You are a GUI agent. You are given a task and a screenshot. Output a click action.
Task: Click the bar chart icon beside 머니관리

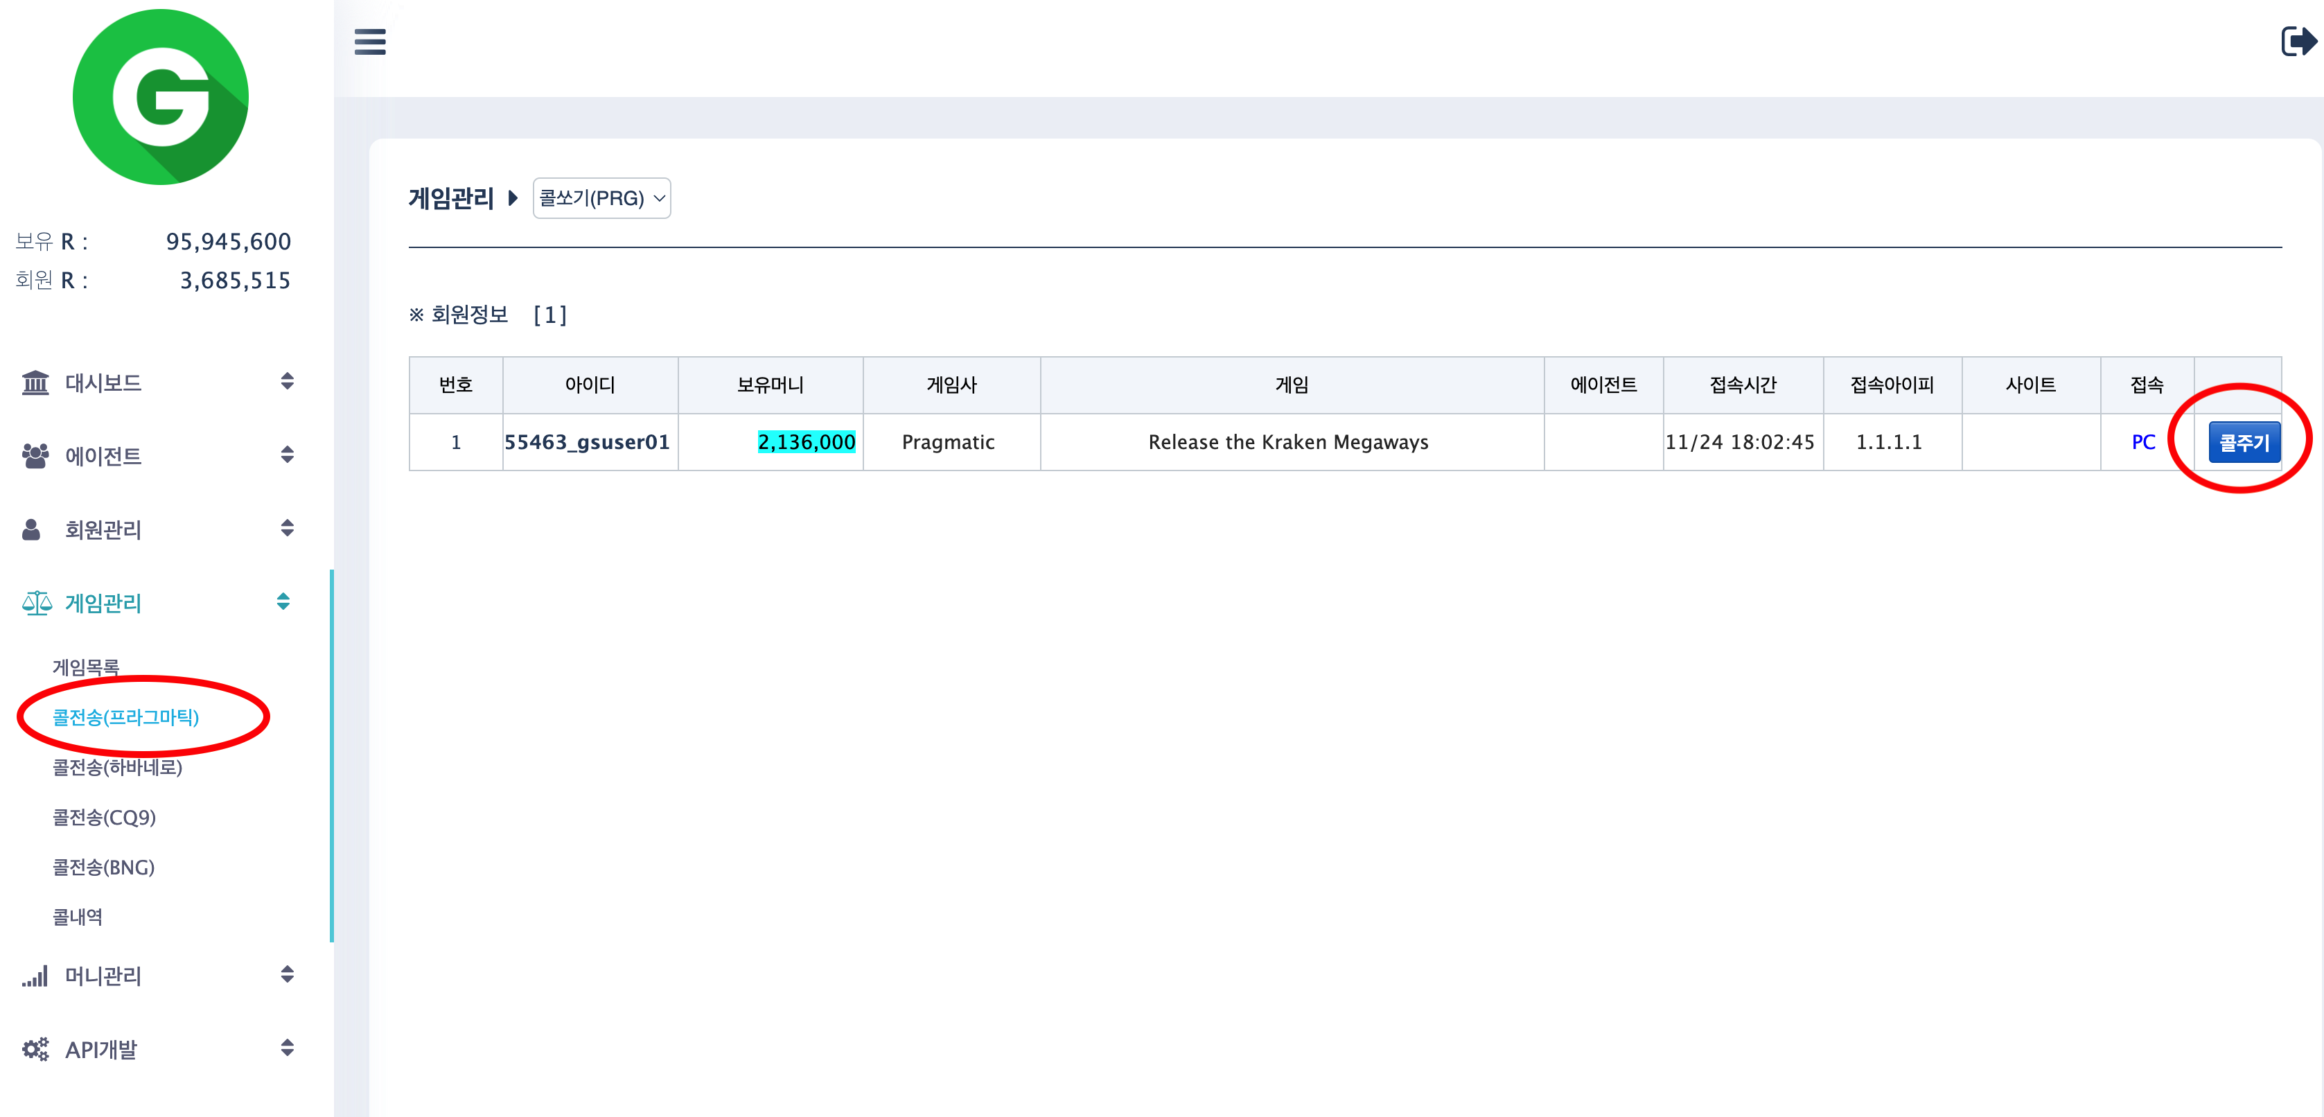[x=35, y=976]
